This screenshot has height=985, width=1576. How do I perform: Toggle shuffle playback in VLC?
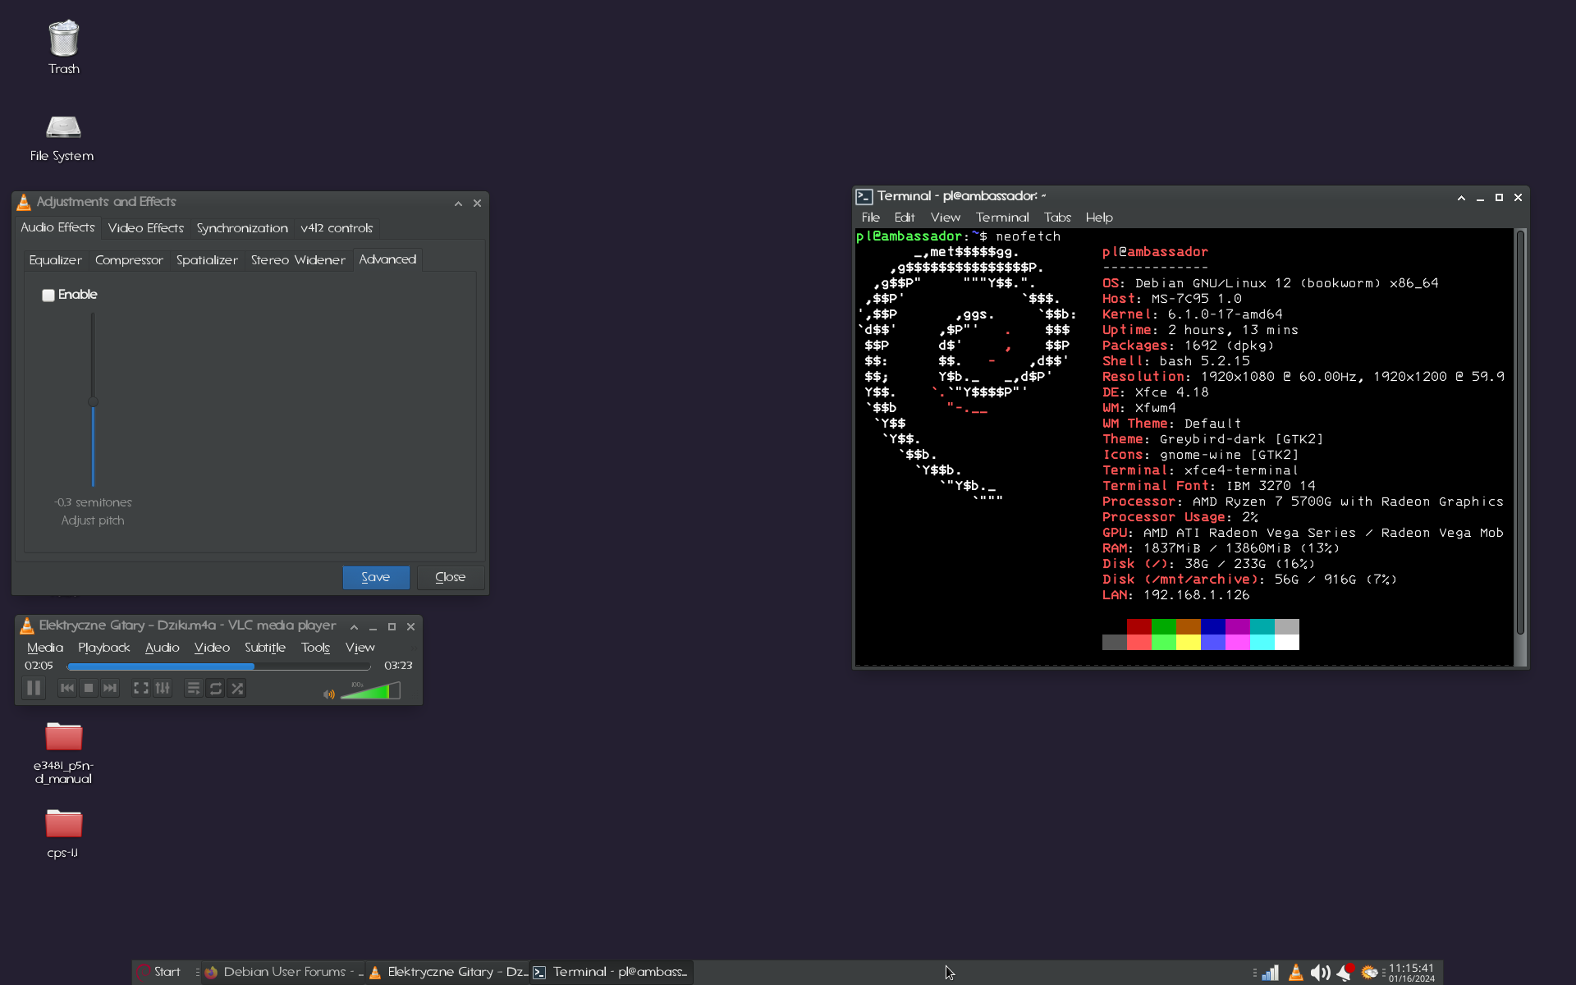coord(237,688)
